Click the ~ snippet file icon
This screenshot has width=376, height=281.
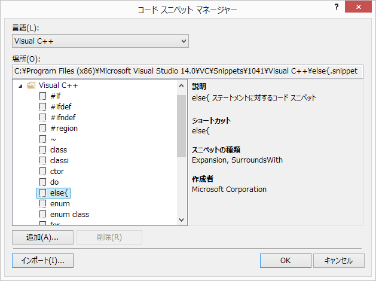click(x=42, y=139)
